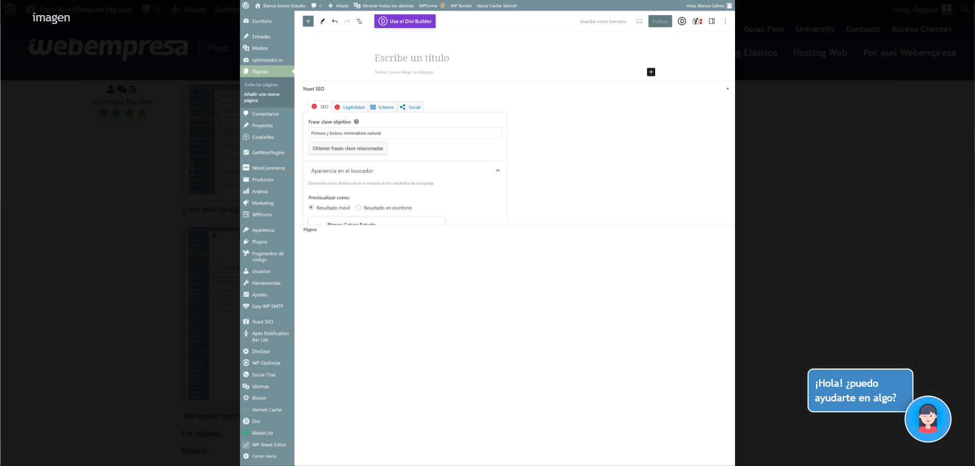The image size is (975, 466).
Task: Click the block inserter plus button in the editor toolbar
Action: click(308, 21)
